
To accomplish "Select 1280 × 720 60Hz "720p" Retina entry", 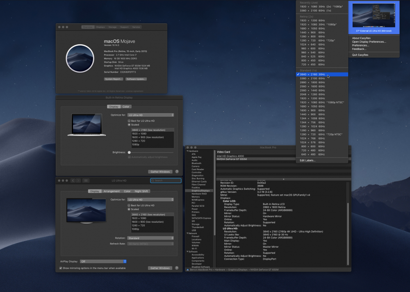I will (x=322, y=41).
